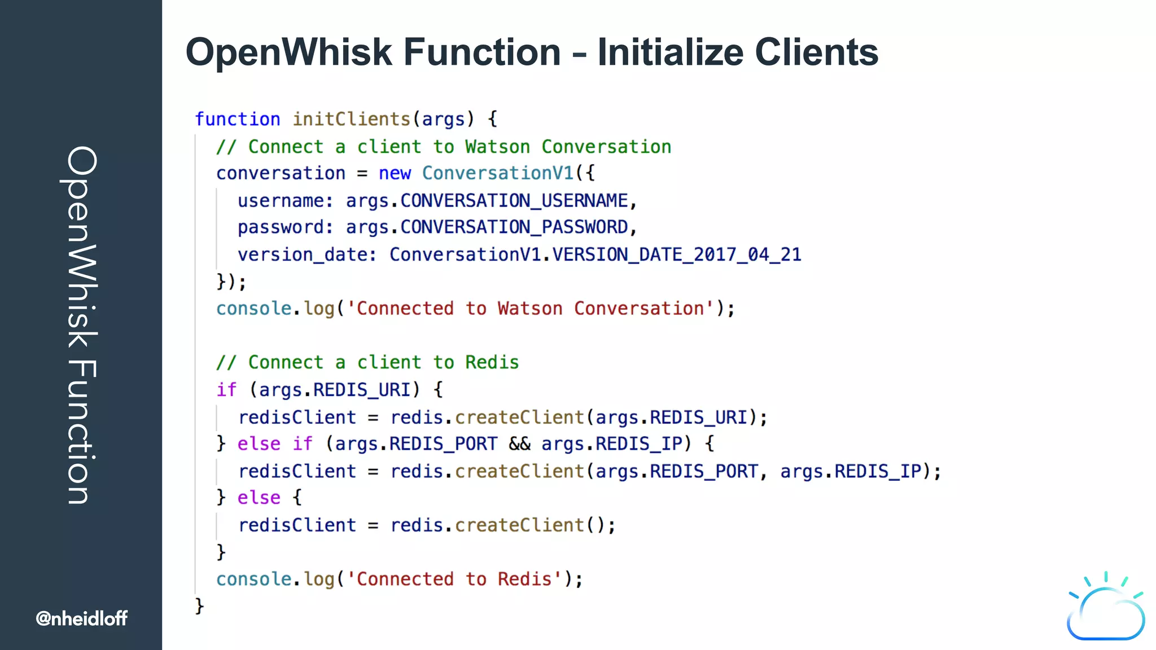Click the 'initClients' function name
This screenshot has width=1156, height=650.
pyautogui.click(x=351, y=119)
